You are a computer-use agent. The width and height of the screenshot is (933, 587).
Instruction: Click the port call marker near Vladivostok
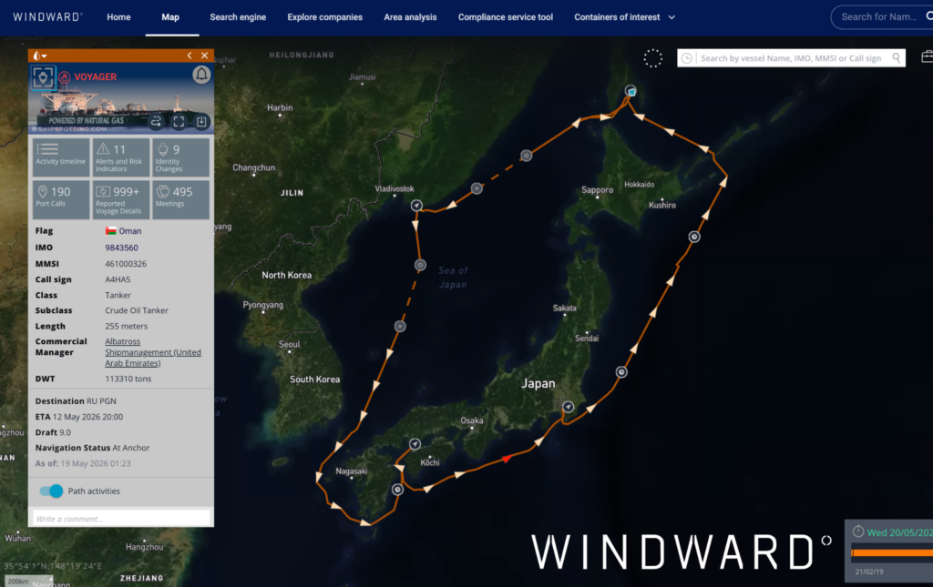click(416, 206)
